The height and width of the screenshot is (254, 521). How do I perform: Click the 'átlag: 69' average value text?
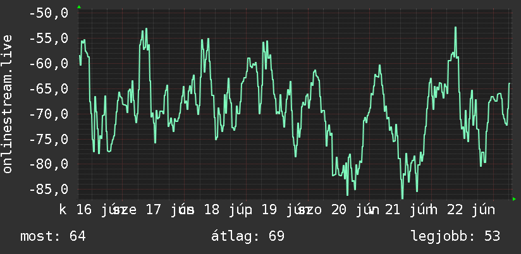248,236
